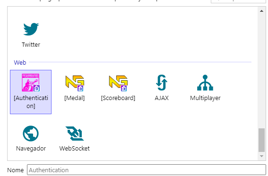Screen dimensions: 268x176
Task: Click the scrollbar up arrow
Action: point(261,11)
